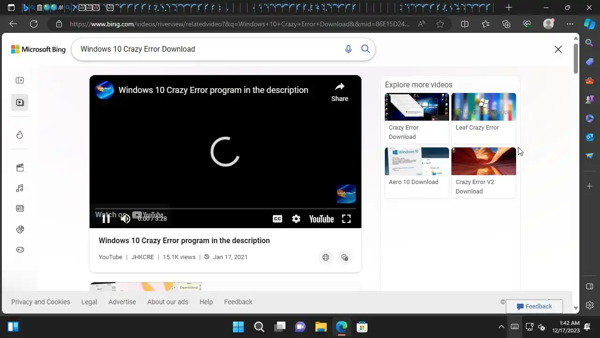
Task: Open the video player settings gear
Action: click(x=296, y=219)
